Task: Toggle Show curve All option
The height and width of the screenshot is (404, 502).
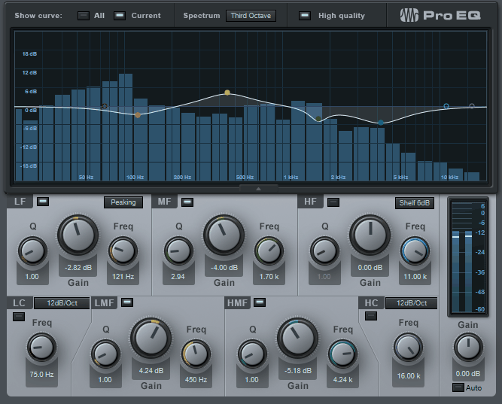Action: pyautogui.click(x=84, y=16)
